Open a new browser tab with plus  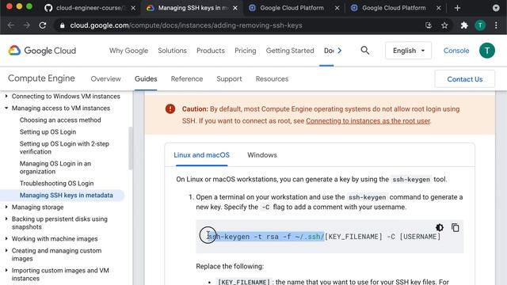click(x=457, y=8)
